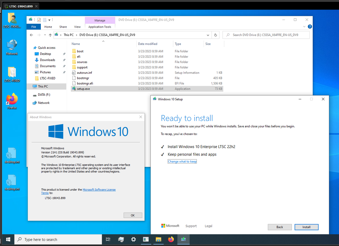This screenshot has height=246, width=339.
Task: Go back in File Explorer navigation
Action: point(32,35)
